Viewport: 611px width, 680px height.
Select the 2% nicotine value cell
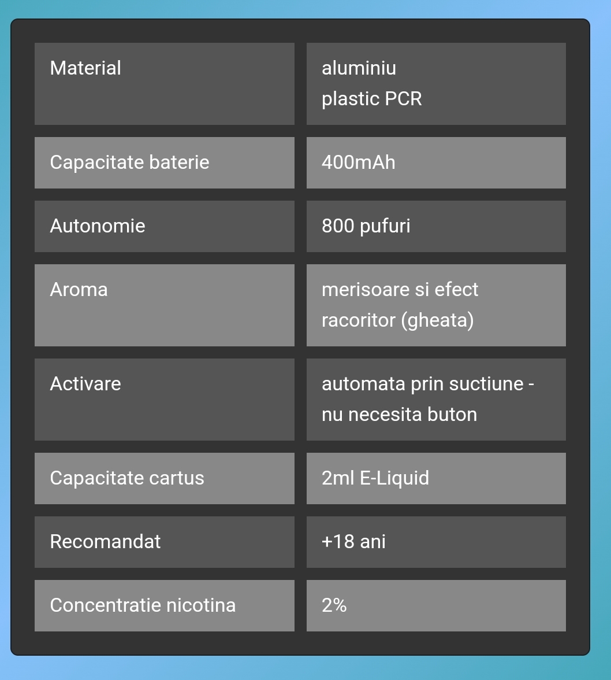click(436, 605)
